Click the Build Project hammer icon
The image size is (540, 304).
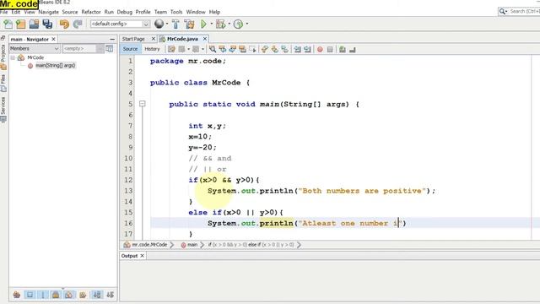coord(175,24)
